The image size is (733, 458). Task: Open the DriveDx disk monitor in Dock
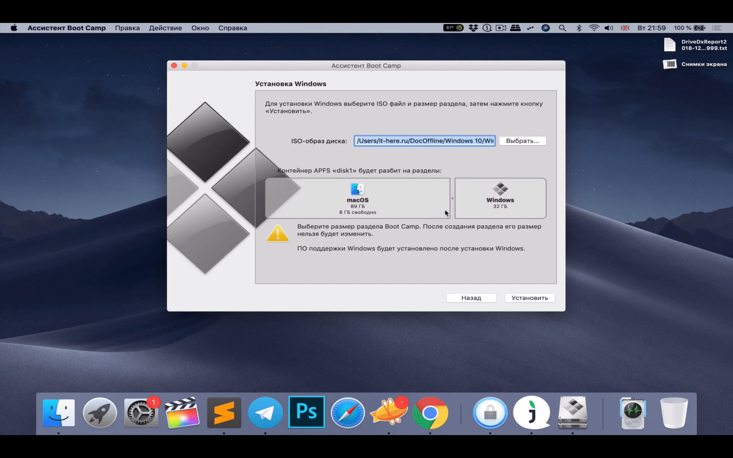click(x=633, y=413)
